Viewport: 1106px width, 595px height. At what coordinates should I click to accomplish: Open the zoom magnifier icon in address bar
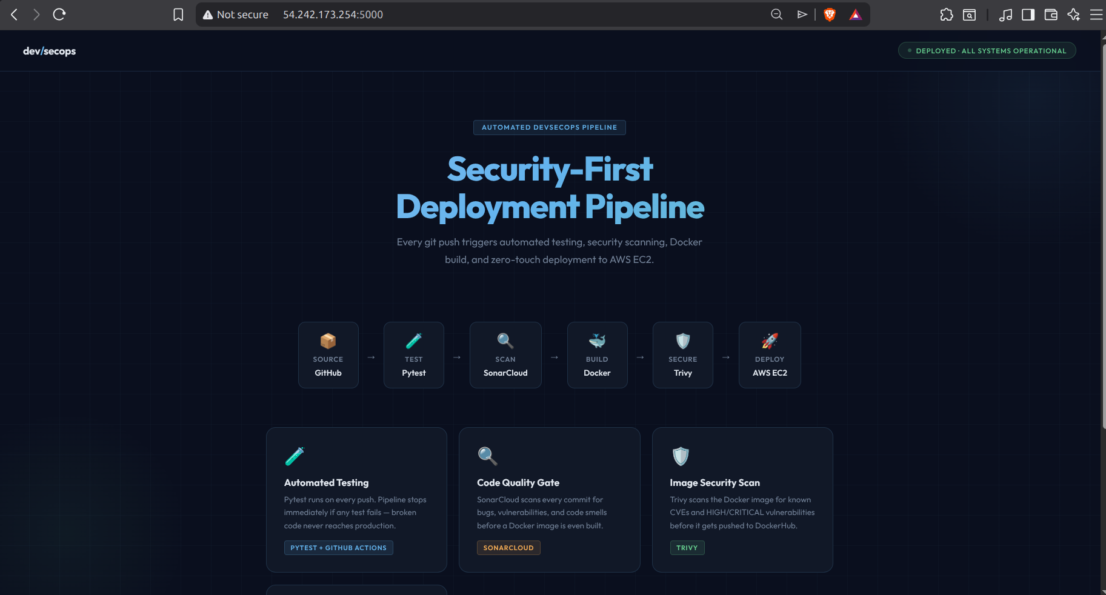point(776,15)
